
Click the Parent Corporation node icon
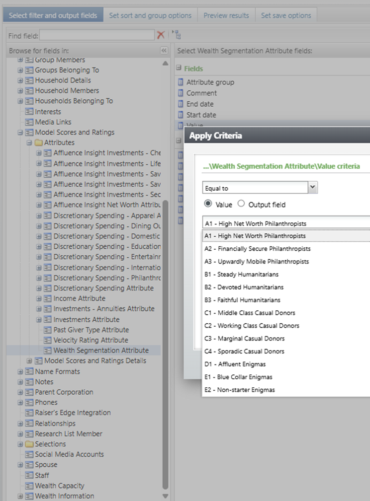pyautogui.click(x=29, y=392)
